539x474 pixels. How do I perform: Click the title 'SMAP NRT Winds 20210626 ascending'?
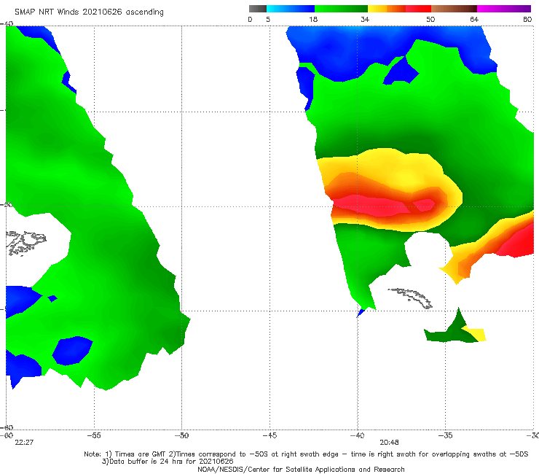click(89, 12)
